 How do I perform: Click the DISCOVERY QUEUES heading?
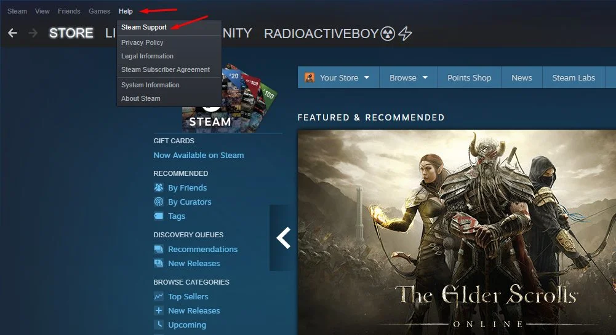coord(188,235)
